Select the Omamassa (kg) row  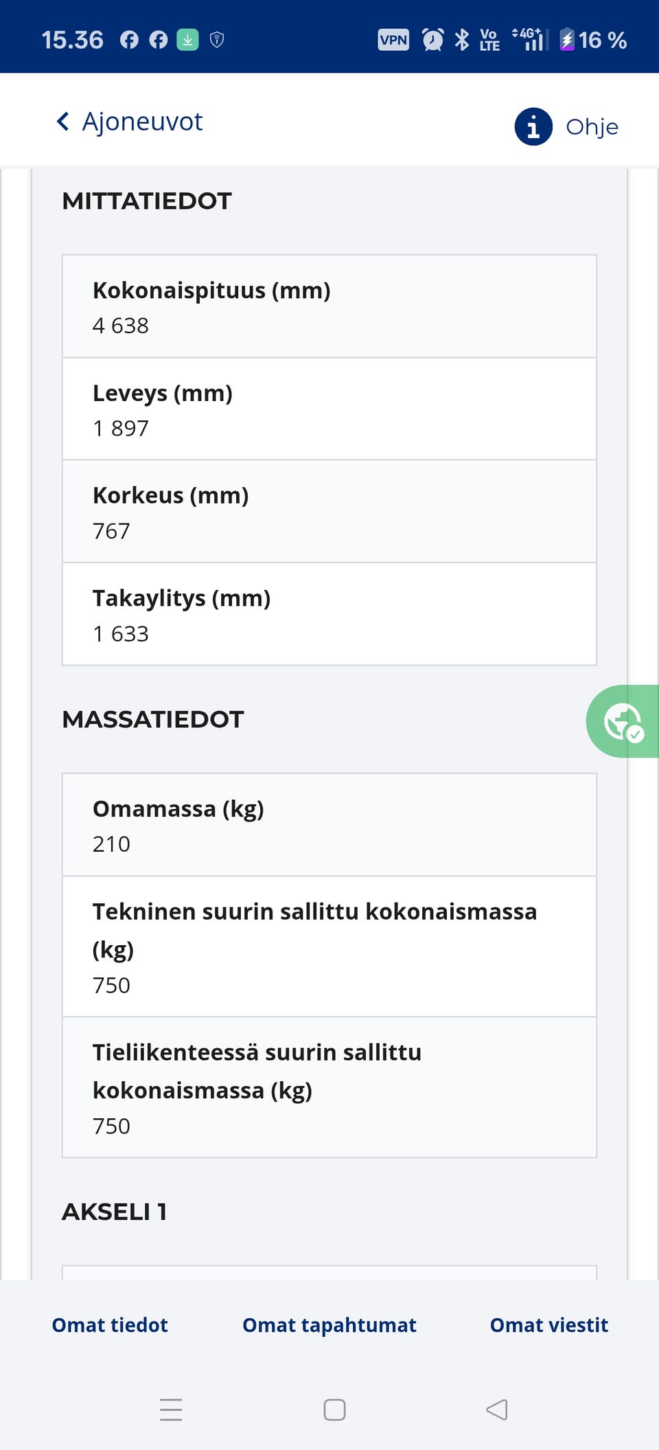pos(329,825)
